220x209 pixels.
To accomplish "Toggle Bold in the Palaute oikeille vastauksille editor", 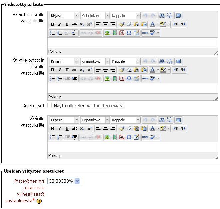I will pyautogui.click(x=53, y=24).
